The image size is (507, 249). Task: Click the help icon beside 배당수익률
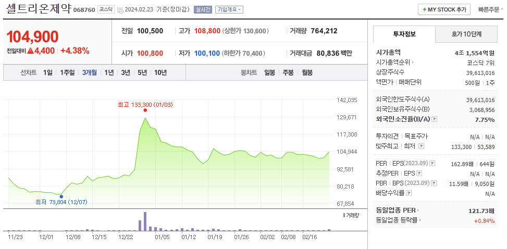409,193
